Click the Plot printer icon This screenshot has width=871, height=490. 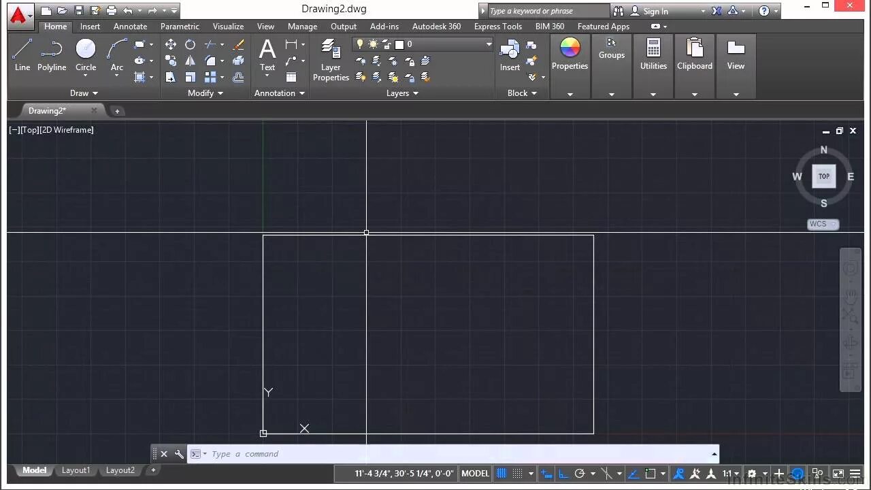pos(111,11)
